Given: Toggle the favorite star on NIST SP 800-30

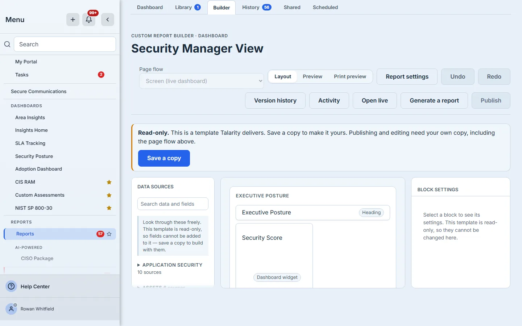Looking at the screenshot, I should pos(109,208).
